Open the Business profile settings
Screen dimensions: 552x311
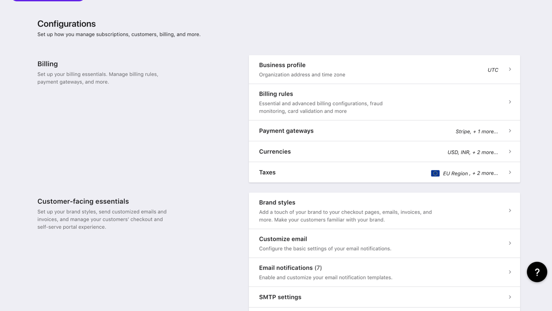(282, 65)
